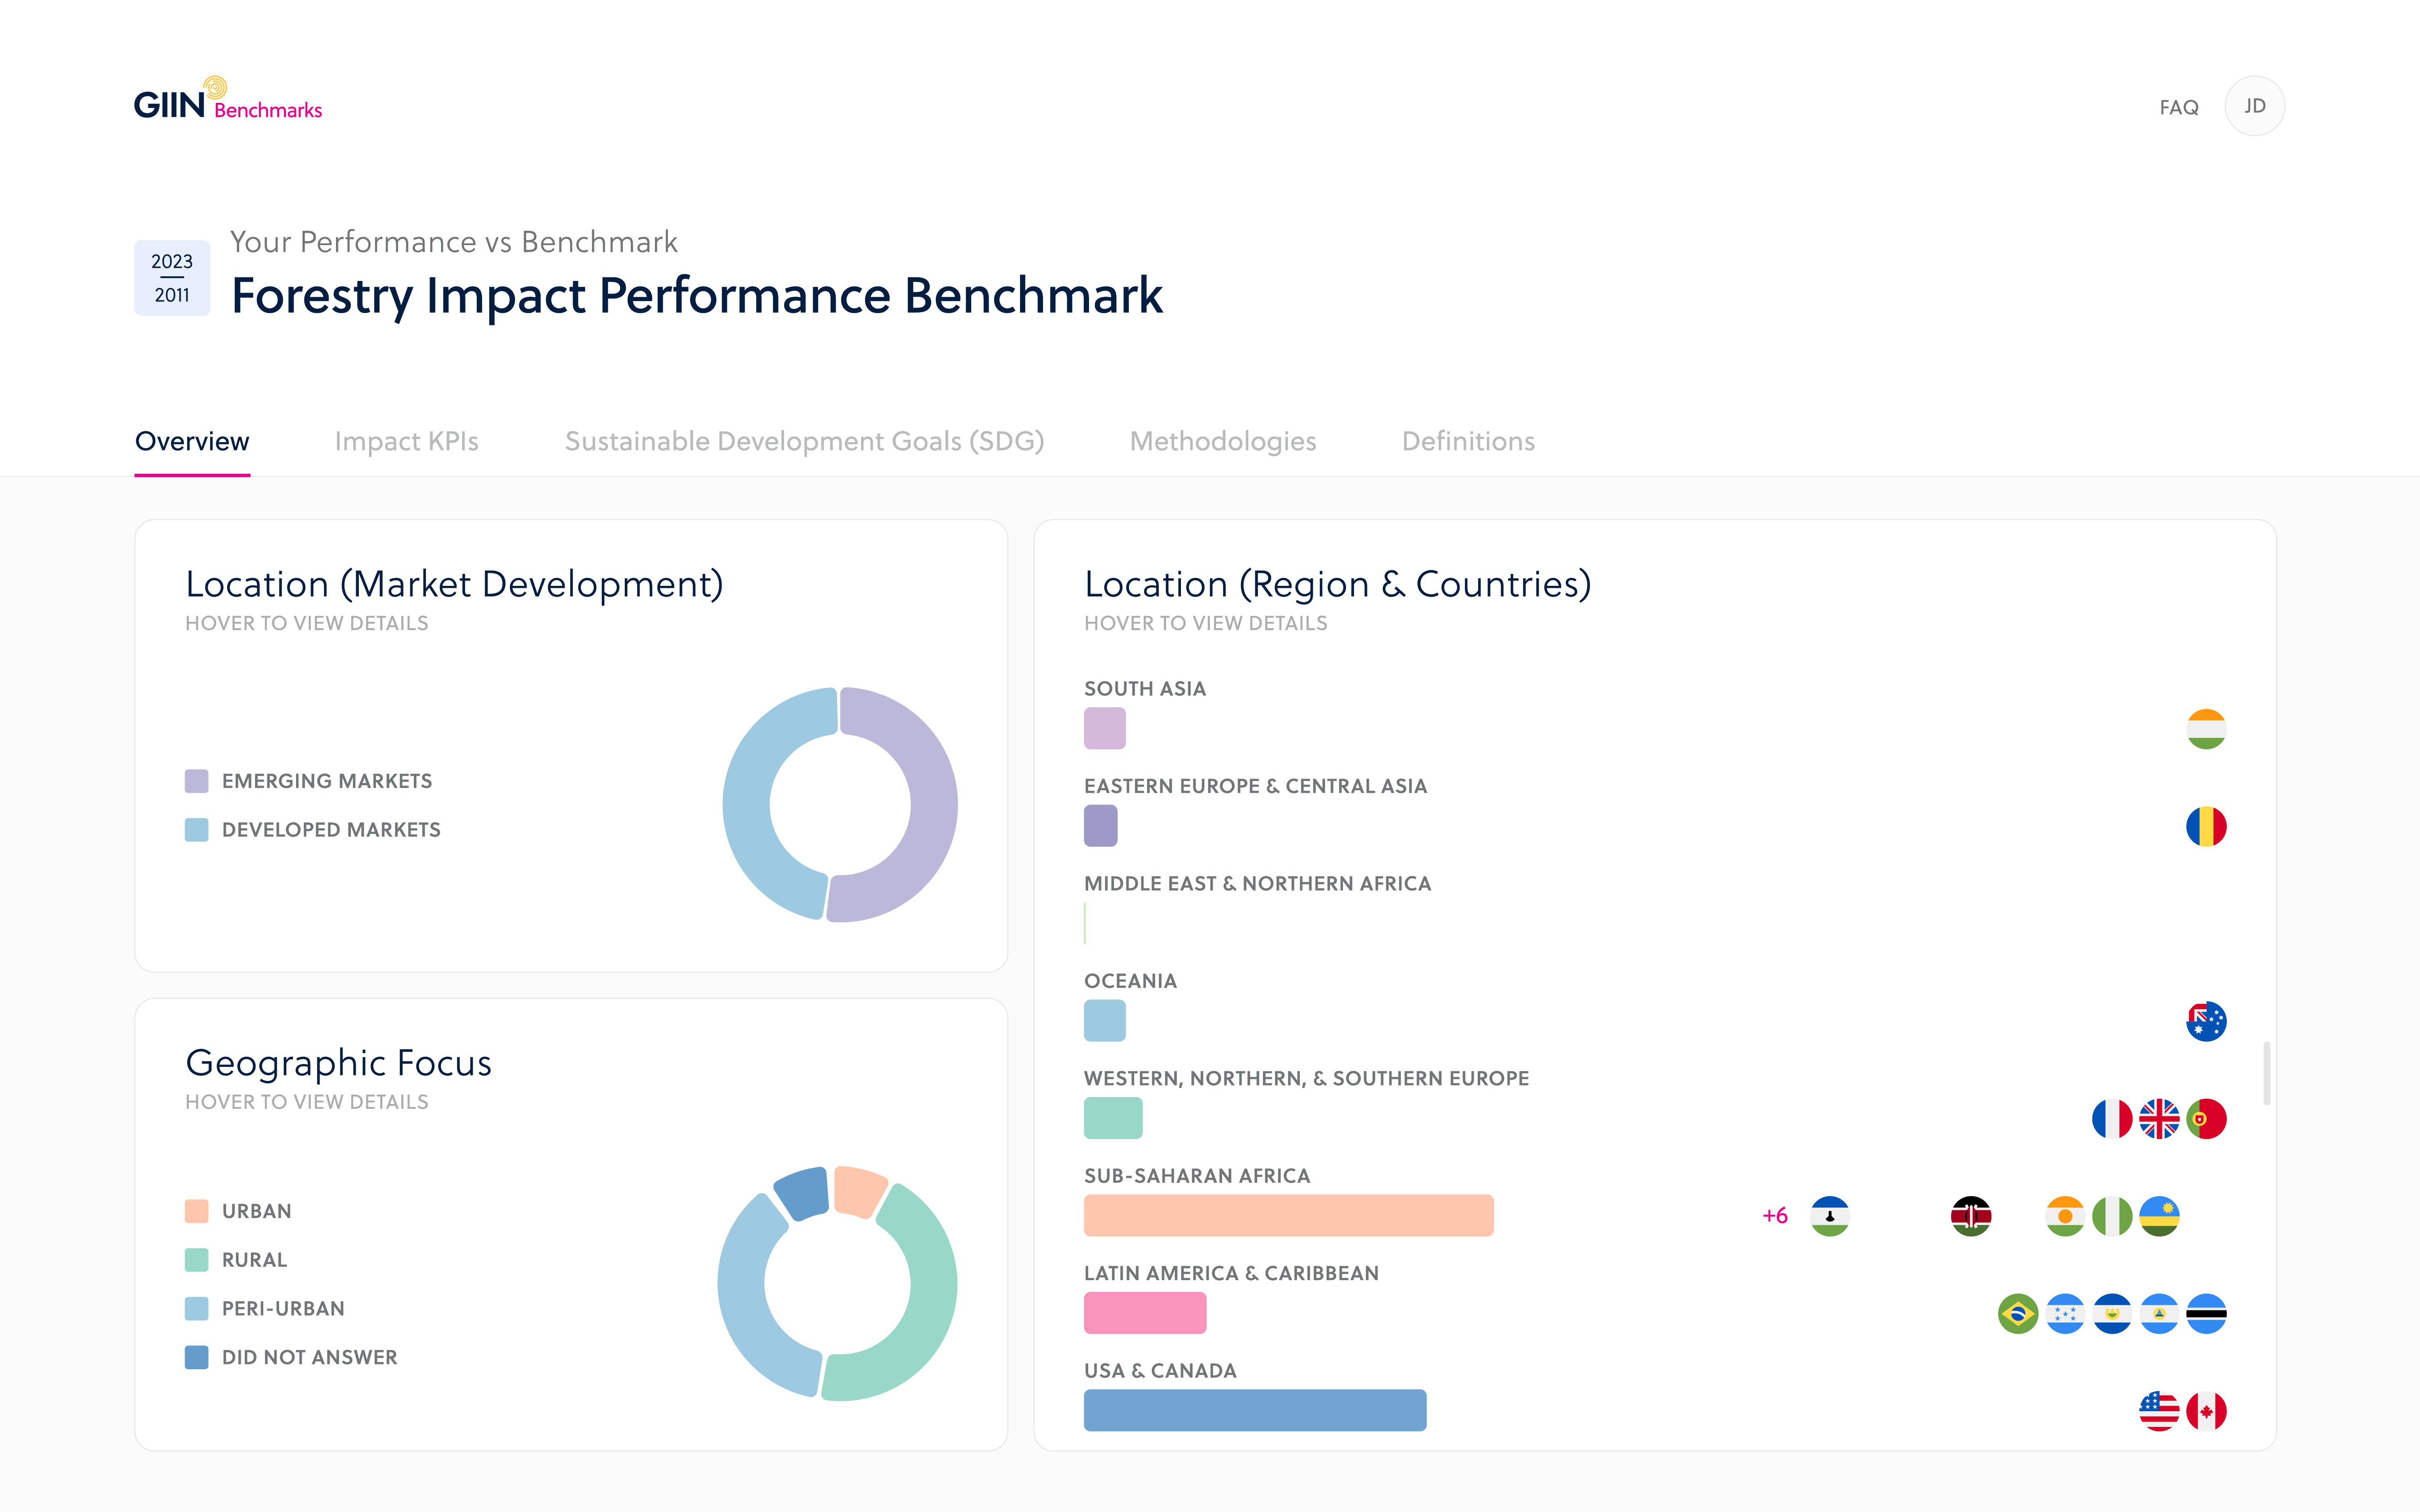Open the 2023–2011 year range selector
Image resolution: width=2420 pixels, height=1512 pixels.
[172, 278]
